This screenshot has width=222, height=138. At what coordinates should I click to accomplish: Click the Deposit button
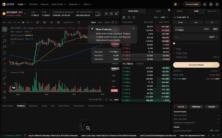coord(181,107)
